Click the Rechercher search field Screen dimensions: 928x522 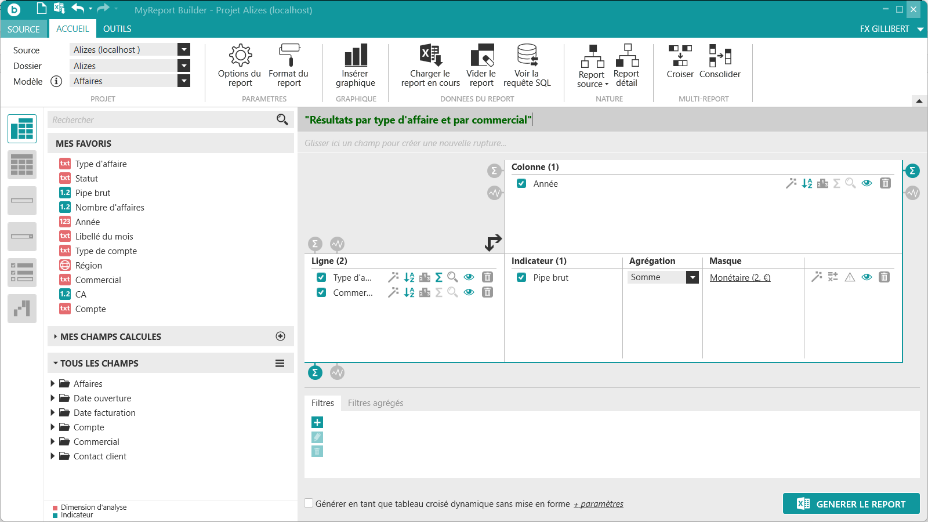pyautogui.click(x=162, y=120)
